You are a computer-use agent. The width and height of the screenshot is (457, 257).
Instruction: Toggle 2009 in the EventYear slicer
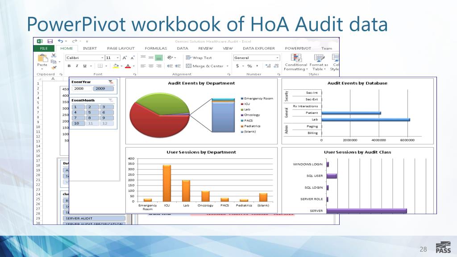(x=104, y=89)
